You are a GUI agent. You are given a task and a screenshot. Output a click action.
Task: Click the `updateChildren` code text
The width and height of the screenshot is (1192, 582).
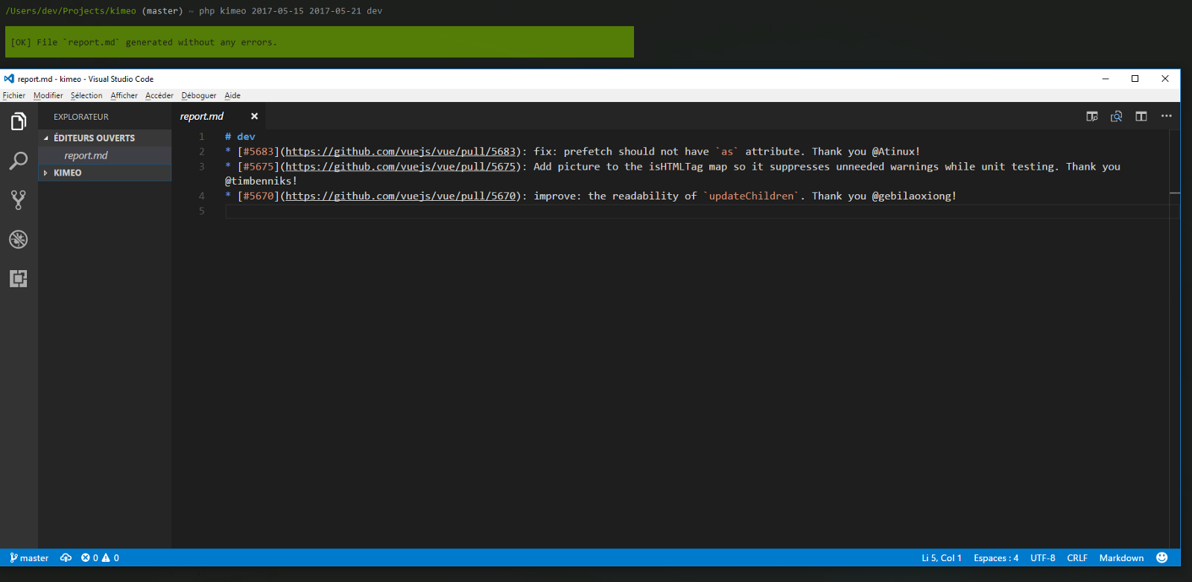pos(752,196)
